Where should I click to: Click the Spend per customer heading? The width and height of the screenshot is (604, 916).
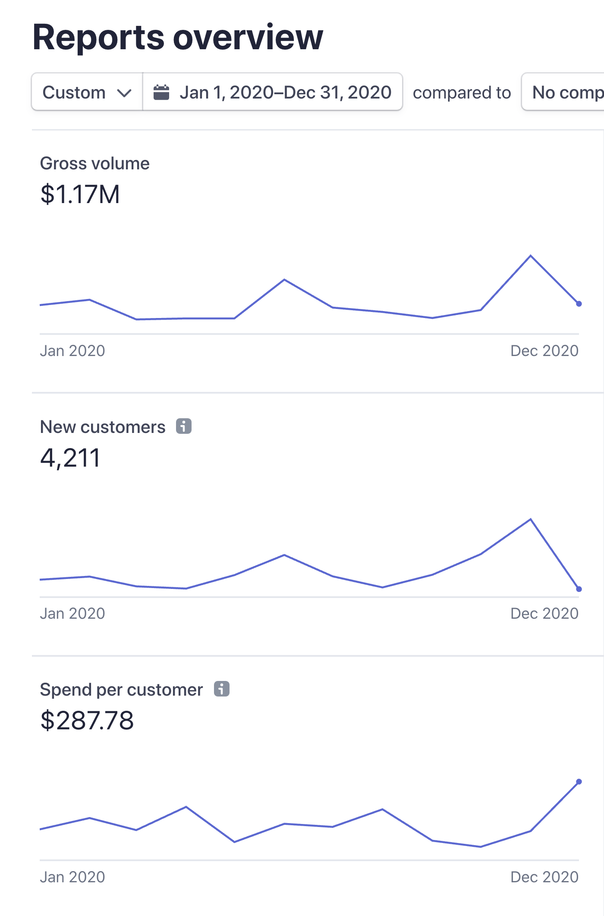(121, 690)
